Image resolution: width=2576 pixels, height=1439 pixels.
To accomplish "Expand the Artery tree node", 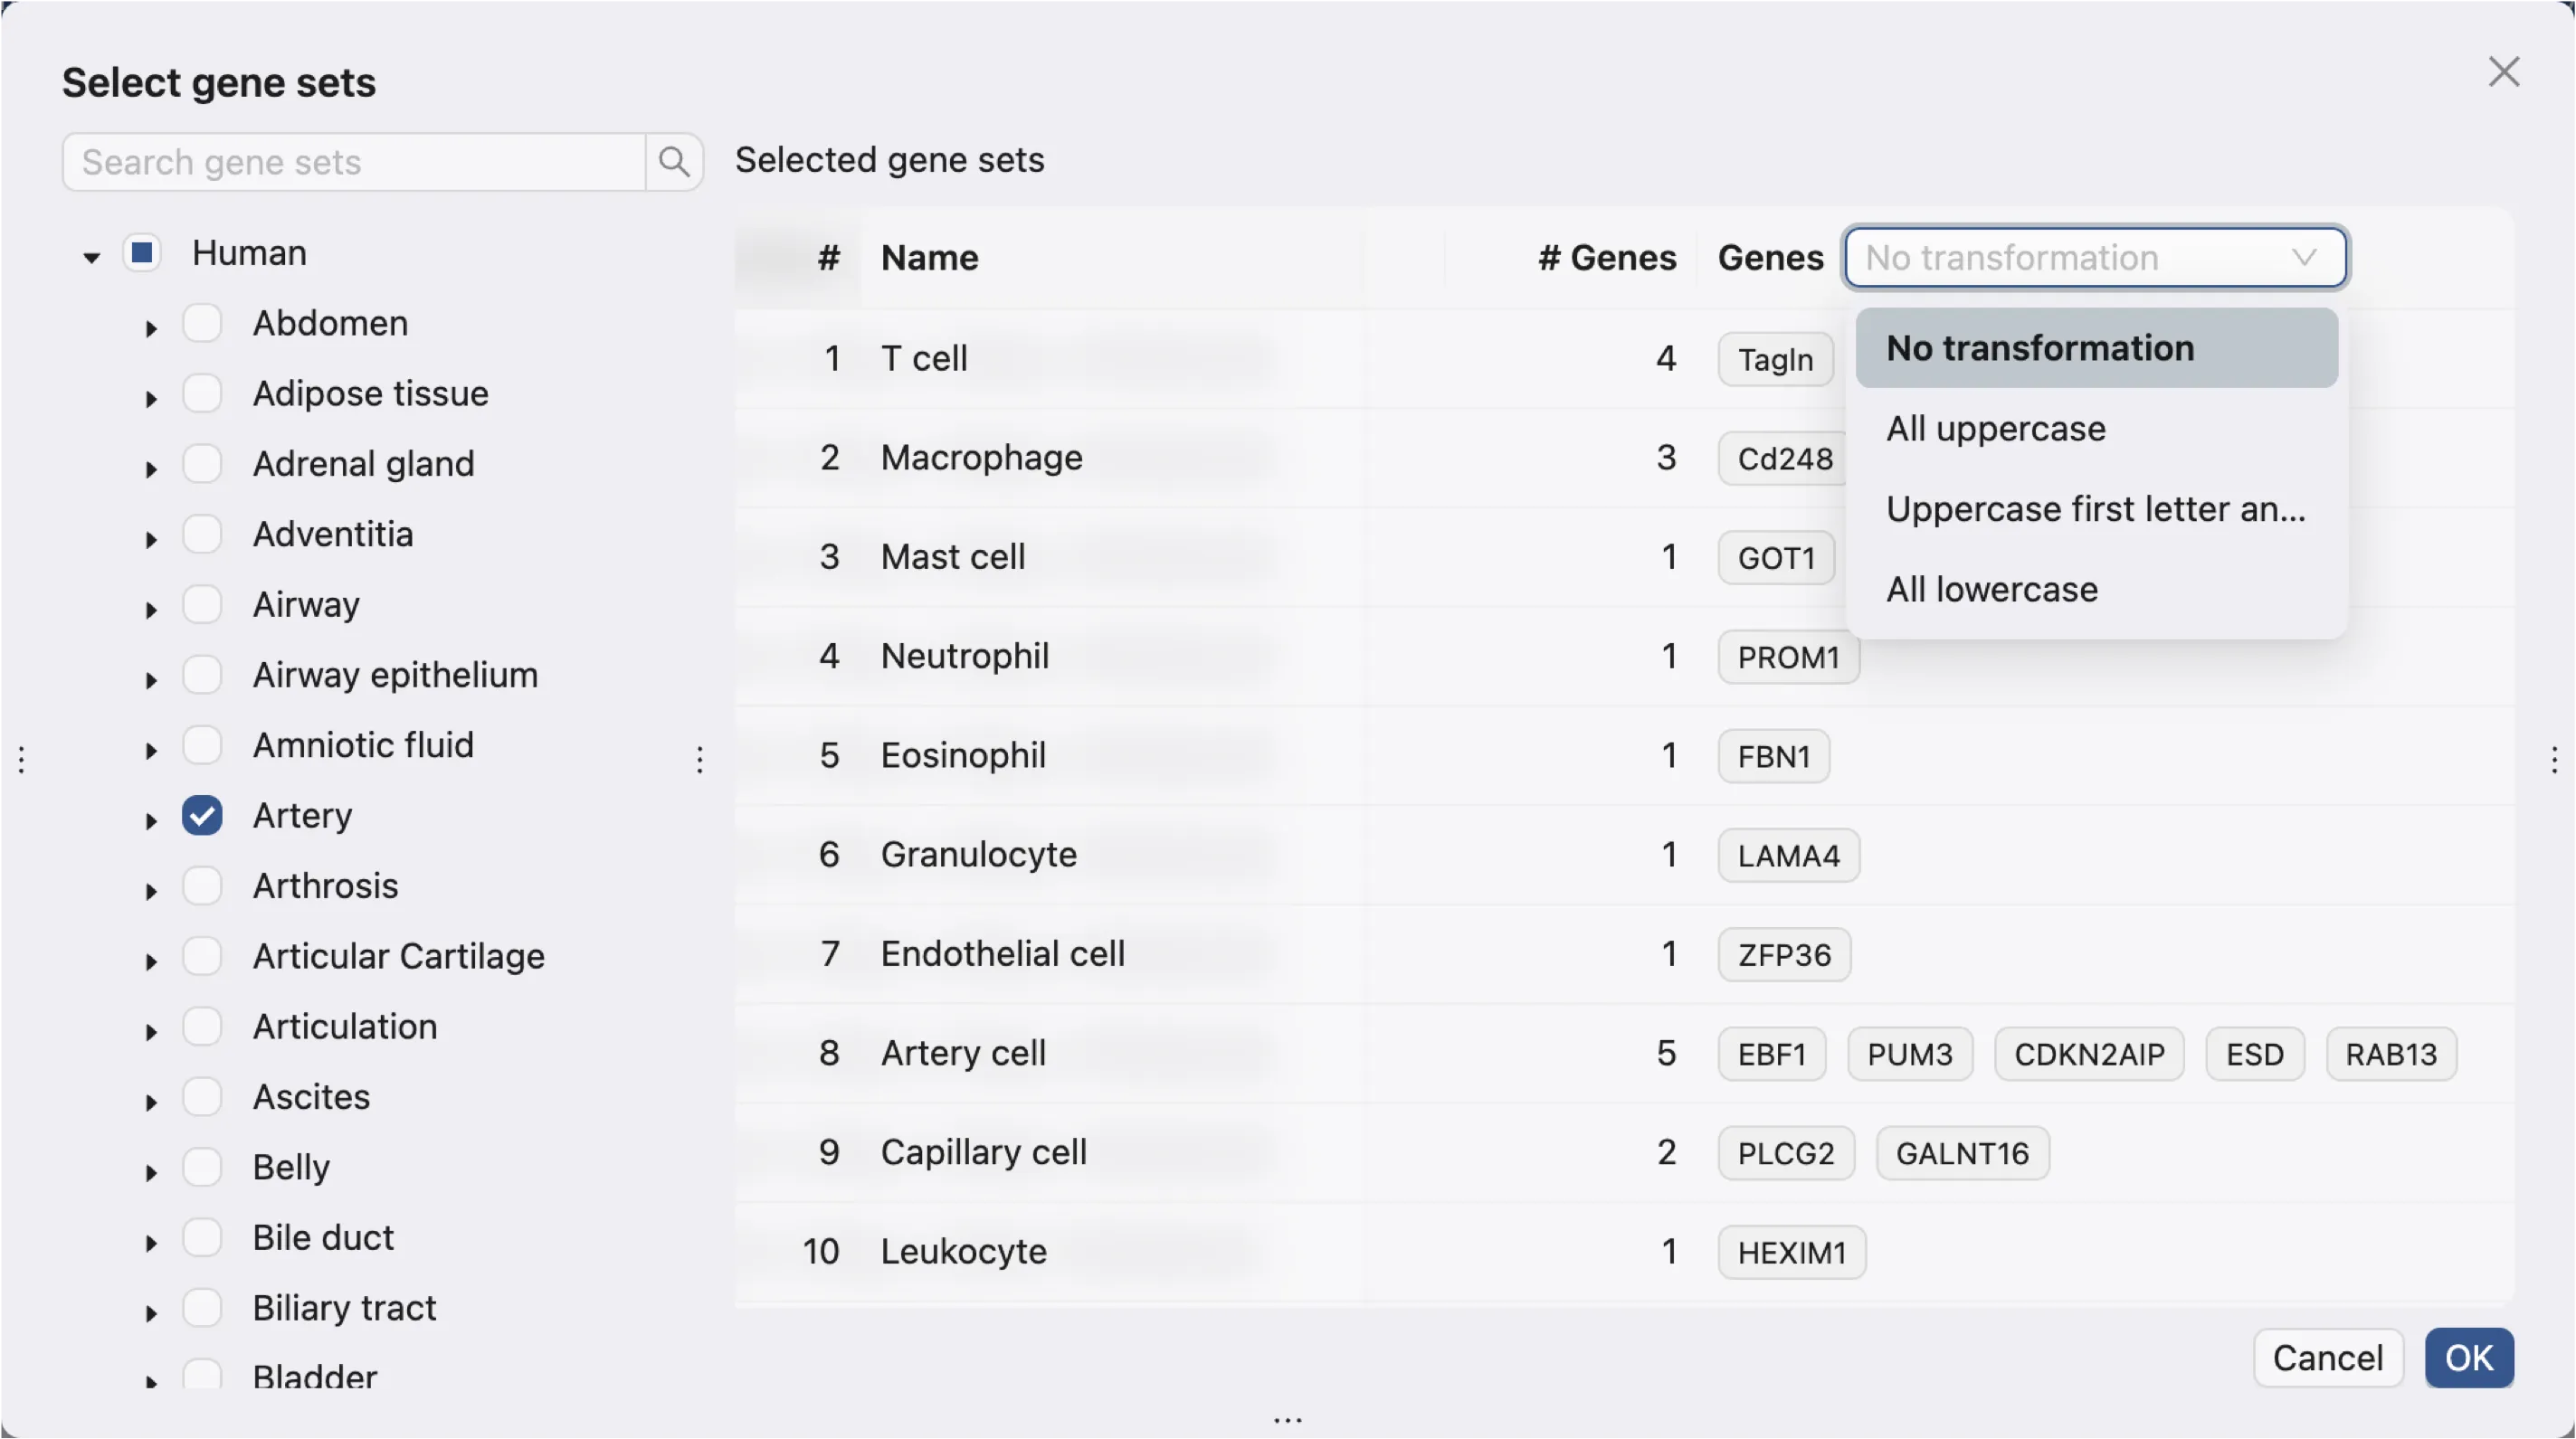I will point(151,820).
